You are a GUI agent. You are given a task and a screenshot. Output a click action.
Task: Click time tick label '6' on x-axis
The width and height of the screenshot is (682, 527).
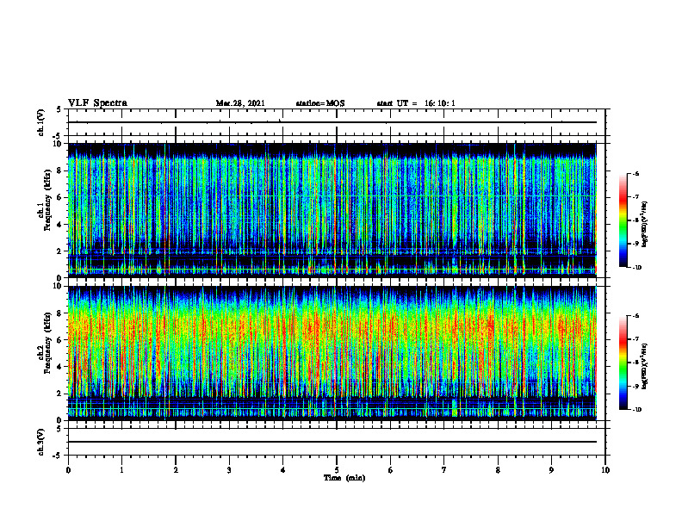tap(390, 470)
